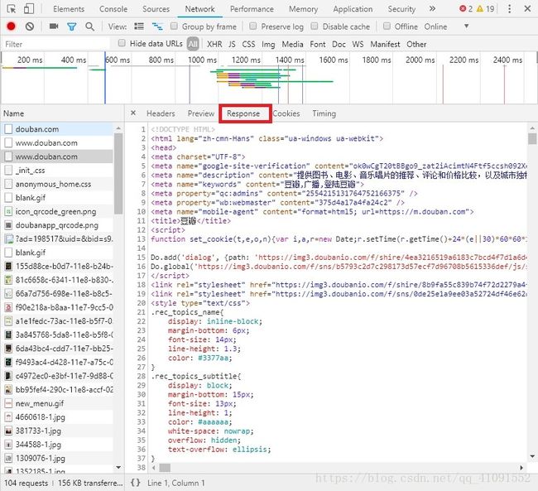The height and width of the screenshot is (491, 538).
Task: Click the red error count indicator
Action: 466,9
